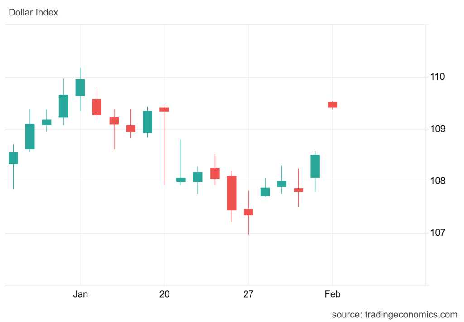464x322 pixels.
Task: Select the second green candle from the left
Action: coord(30,137)
